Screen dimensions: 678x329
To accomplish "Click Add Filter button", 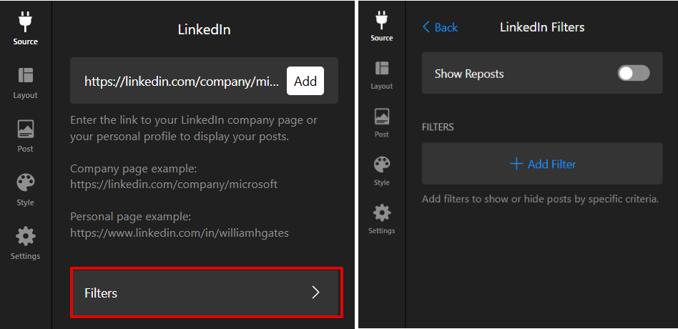I will point(542,164).
